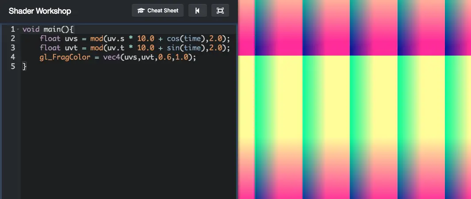471x199 pixels.
Task: Click the 'vec4(uvs,uvt,0.6,1.0)' call
Action: [147, 57]
